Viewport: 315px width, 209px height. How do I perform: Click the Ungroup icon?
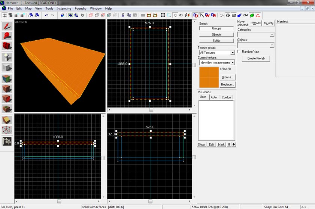[x=76, y=15]
